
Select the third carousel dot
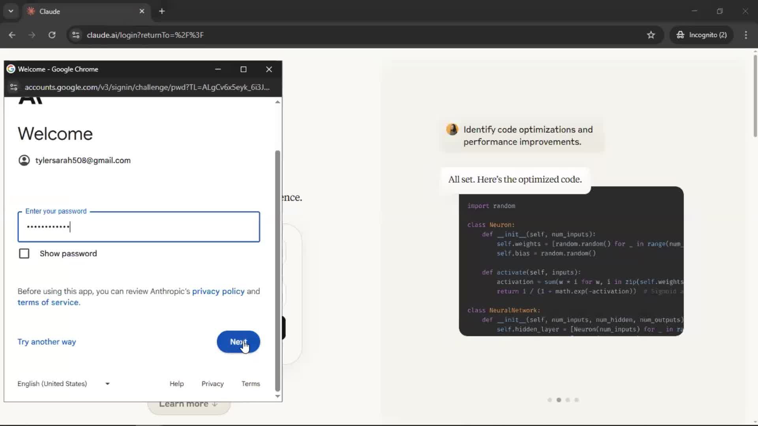[x=568, y=400]
